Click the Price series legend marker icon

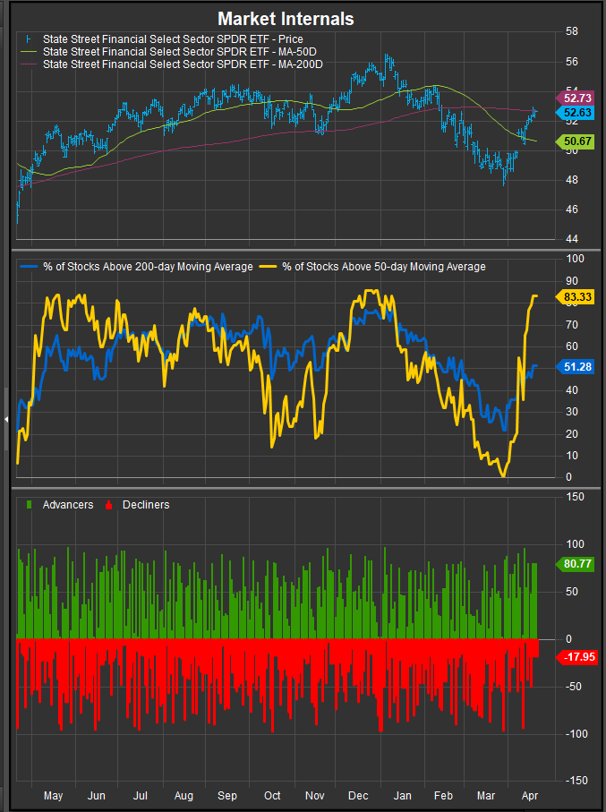click(29, 39)
